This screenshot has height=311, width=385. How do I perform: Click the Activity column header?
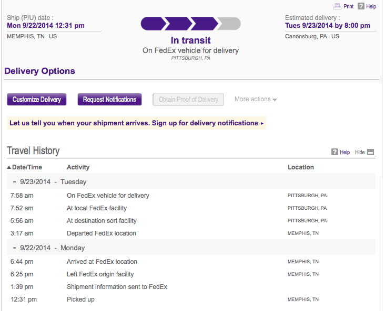[x=78, y=167]
